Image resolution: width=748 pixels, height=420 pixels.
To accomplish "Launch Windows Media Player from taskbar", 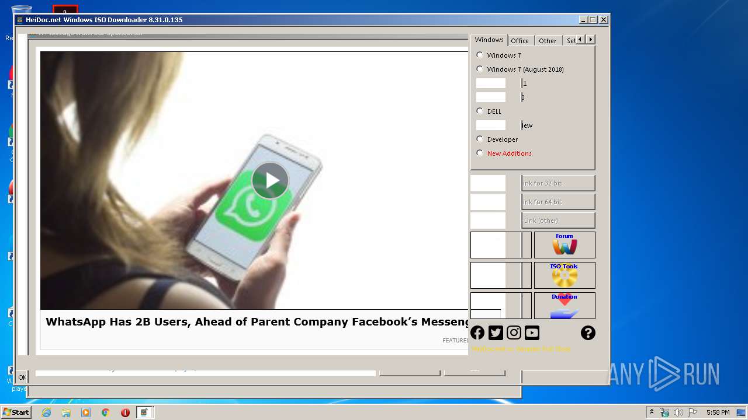I will (x=86, y=412).
